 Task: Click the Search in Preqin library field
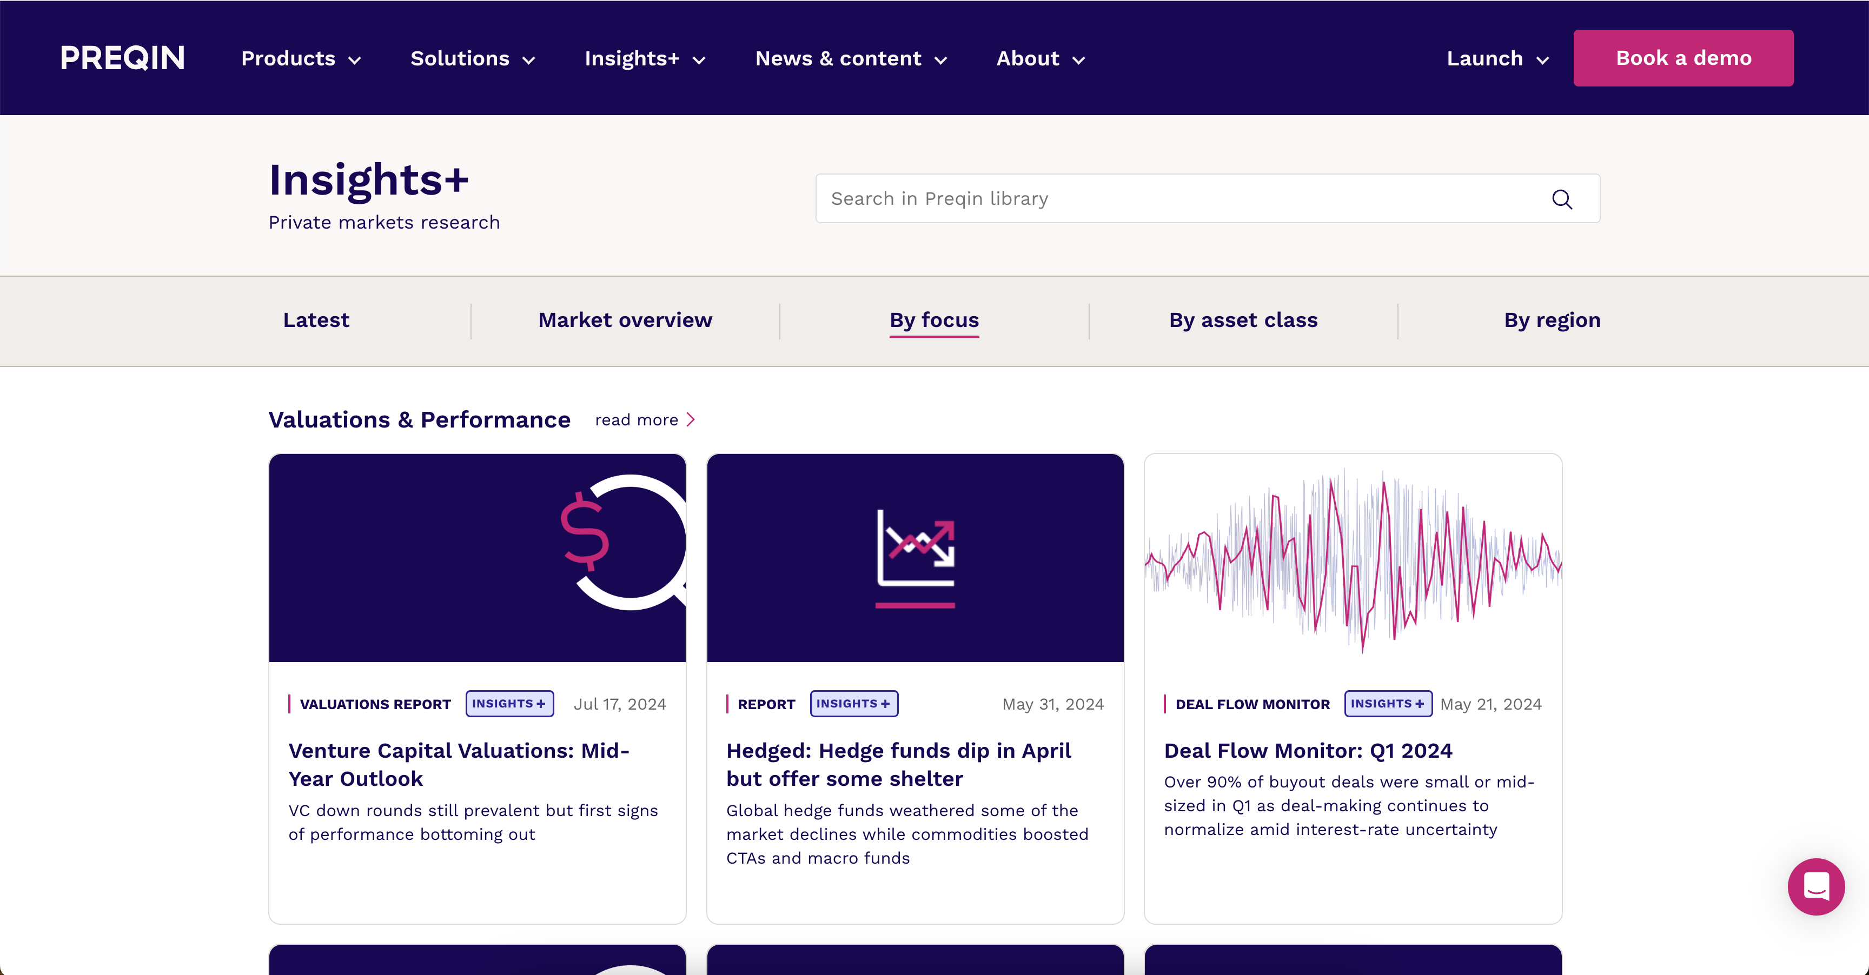pyautogui.click(x=1208, y=199)
